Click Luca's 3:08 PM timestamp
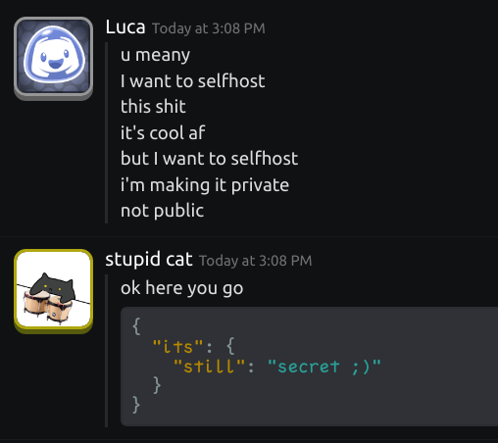This screenshot has width=498, height=443. tap(209, 28)
